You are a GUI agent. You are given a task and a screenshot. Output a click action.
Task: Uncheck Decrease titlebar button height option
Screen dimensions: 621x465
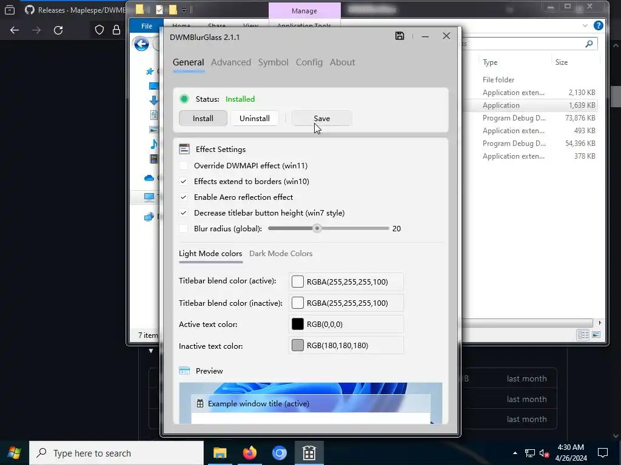tap(183, 213)
